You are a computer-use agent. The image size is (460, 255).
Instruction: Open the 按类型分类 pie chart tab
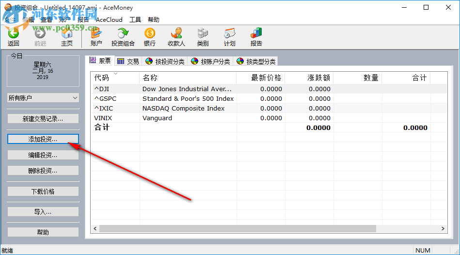256,62
